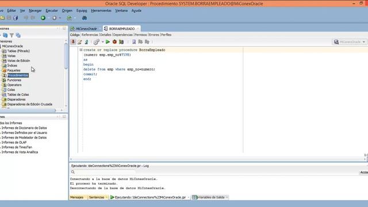368x207 pixels.
Task: Click the refresh connections icon in Conexiones panel
Action: coord(5,35)
